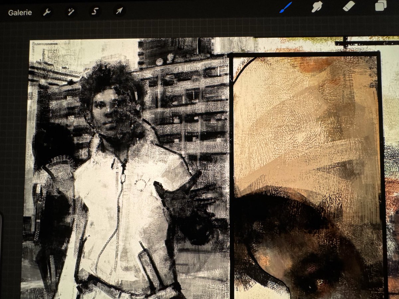Open the Adjustments magic wand menu
Viewport: 399px width, 299px height.
[x=71, y=12]
